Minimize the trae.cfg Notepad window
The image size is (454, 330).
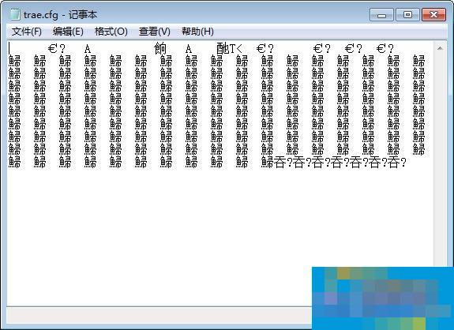381,14
